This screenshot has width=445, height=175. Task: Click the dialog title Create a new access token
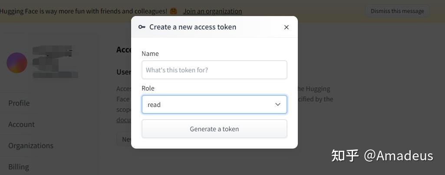pyautogui.click(x=193, y=27)
